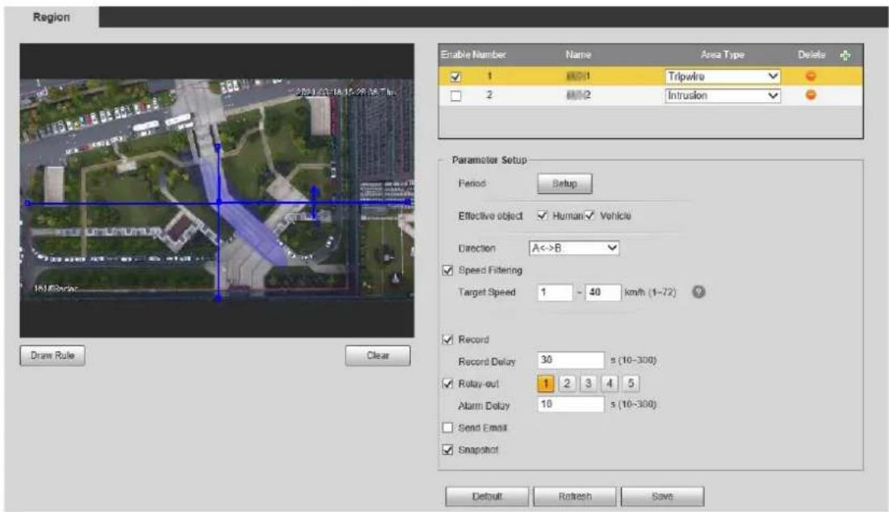
Task: Click the Number column header
Action: pyautogui.click(x=489, y=54)
